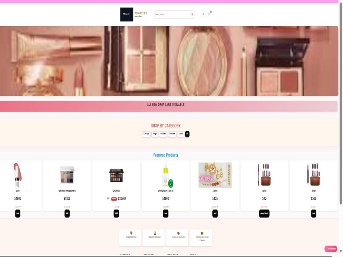Add the Eye Shadow palette to cart
343x257 pixels.
coord(116,213)
